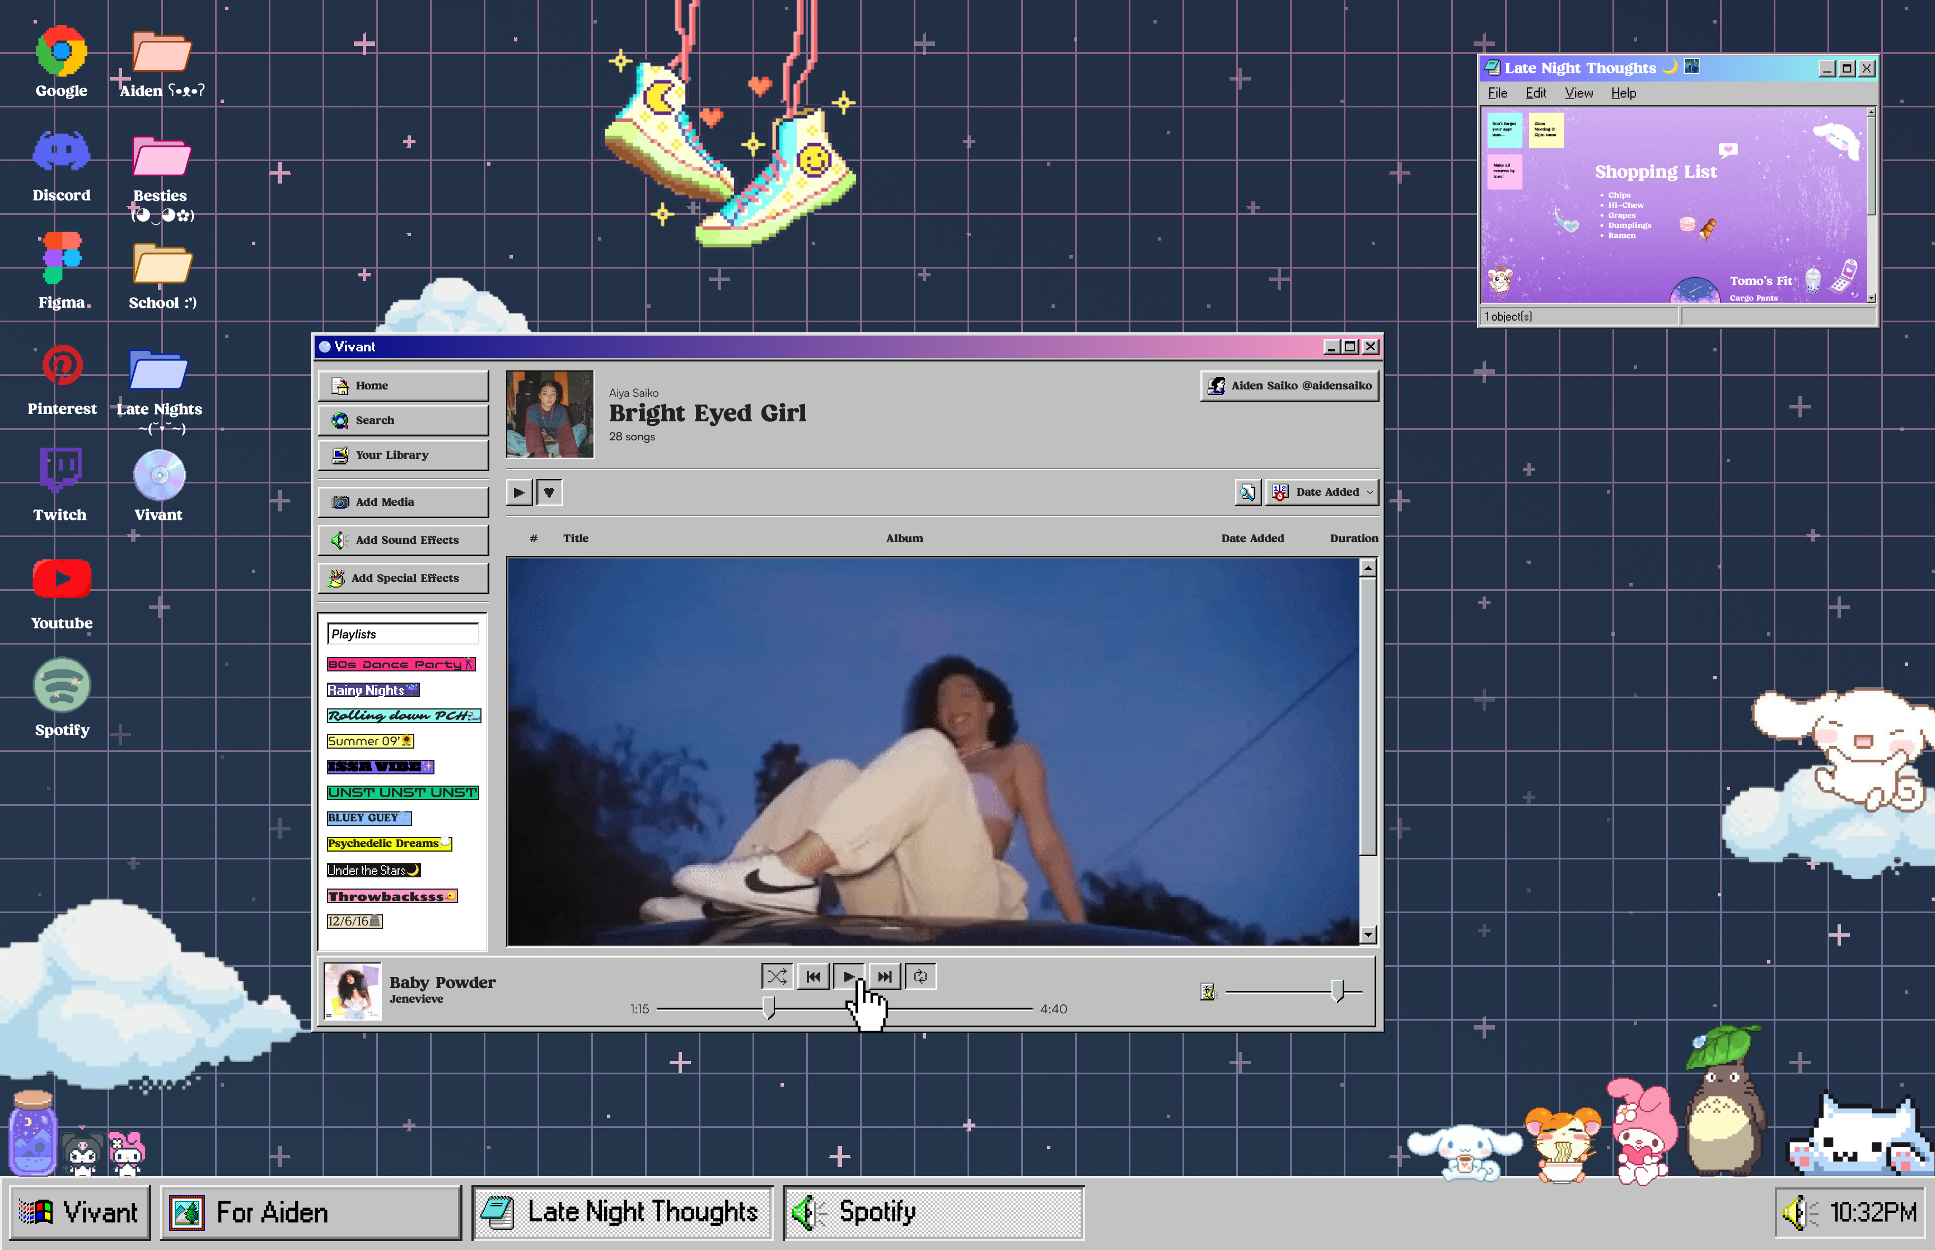Open the File menu in Late Night Thoughts
This screenshot has width=1935, height=1250.
(1497, 93)
